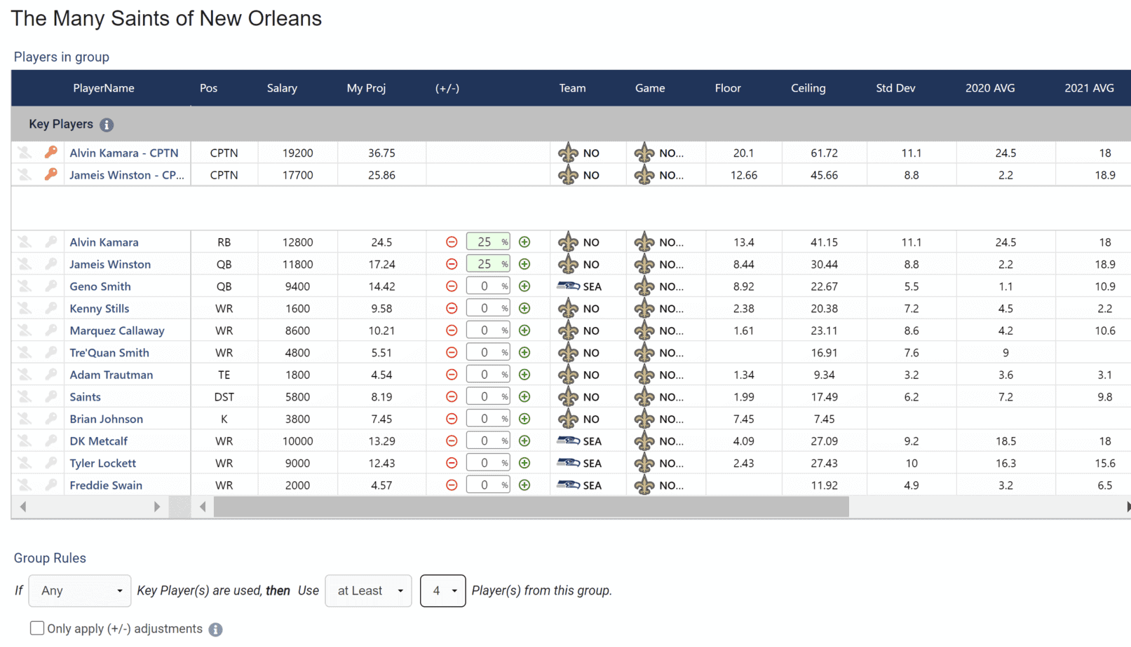Toggle the exclusion icon for Adam Trautman
Screen dimensions: 1131x647
pos(24,374)
